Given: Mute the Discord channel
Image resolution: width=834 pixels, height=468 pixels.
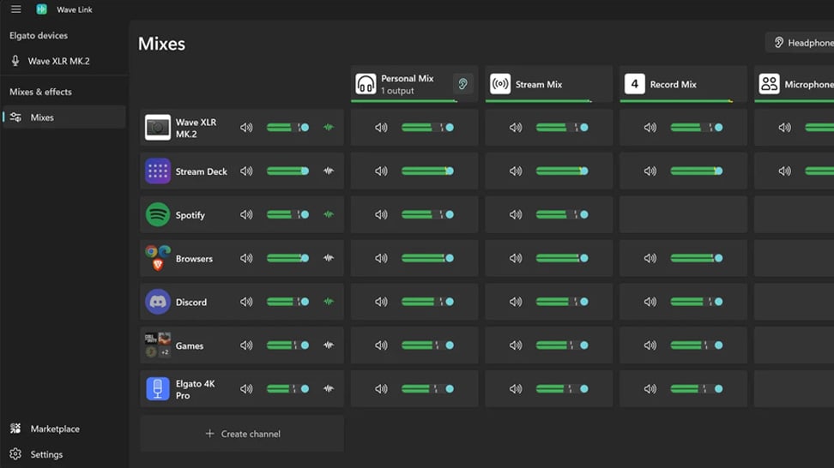Looking at the screenshot, I should coord(246,302).
